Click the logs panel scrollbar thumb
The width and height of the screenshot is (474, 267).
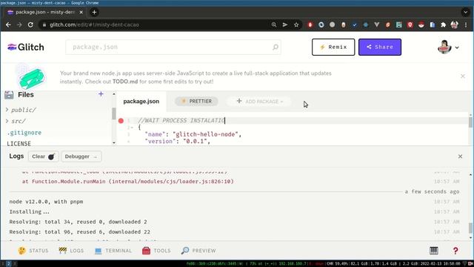pos(470,228)
